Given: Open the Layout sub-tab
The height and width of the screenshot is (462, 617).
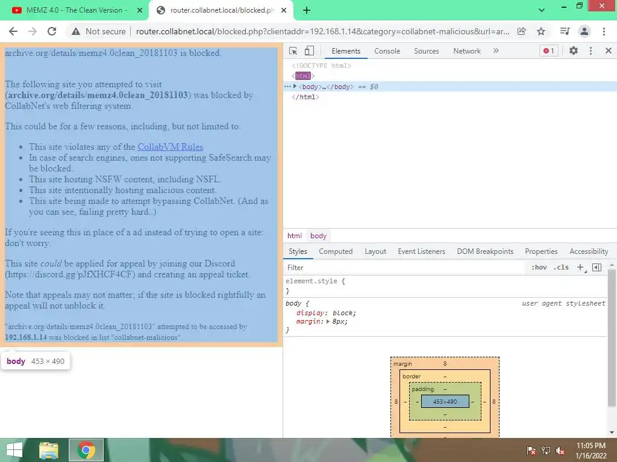Looking at the screenshot, I should click(375, 251).
